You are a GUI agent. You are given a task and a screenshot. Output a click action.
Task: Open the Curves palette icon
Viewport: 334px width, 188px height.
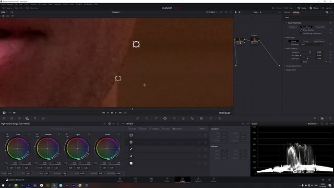(138, 119)
